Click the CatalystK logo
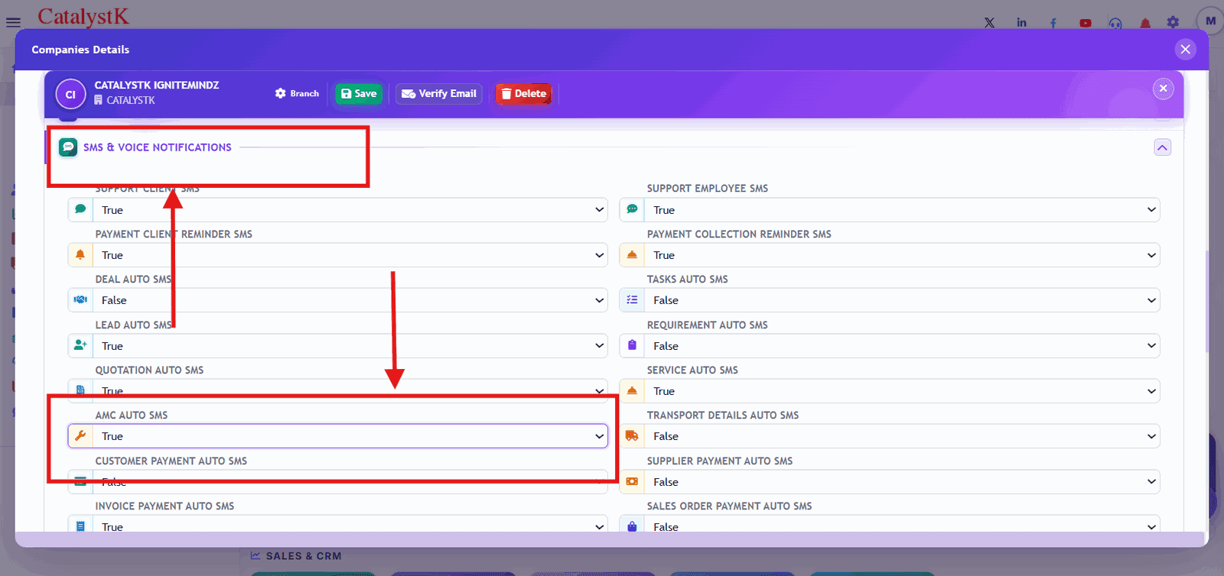The width and height of the screenshot is (1224, 576). (83, 16)
